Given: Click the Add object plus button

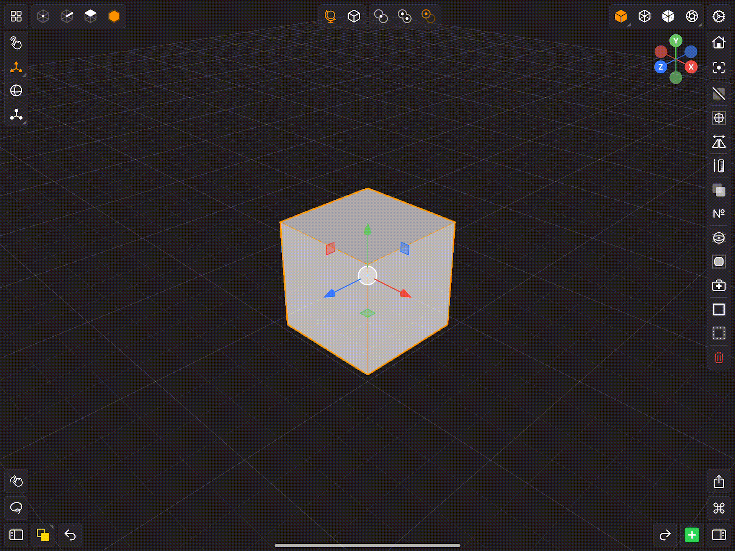Looking at the screenshot, I should pos(692,535).
